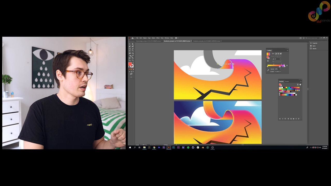
Task: Select the Eyedropper tool
Action: [x=133, y=56]
